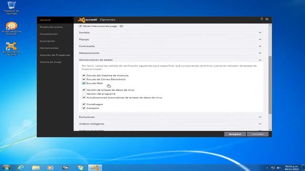This screenshot has height=171, width=305.
Task: Launch Internet Explorer from taskbar
Action: pyautogui.click(x=21, y=168)
